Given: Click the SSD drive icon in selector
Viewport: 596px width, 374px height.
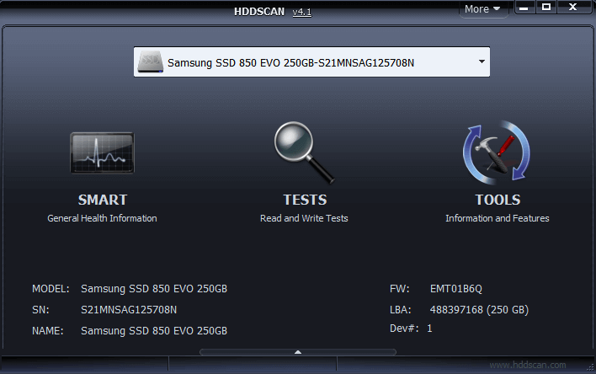Looking at the screenshot, I should click(151, 62).
